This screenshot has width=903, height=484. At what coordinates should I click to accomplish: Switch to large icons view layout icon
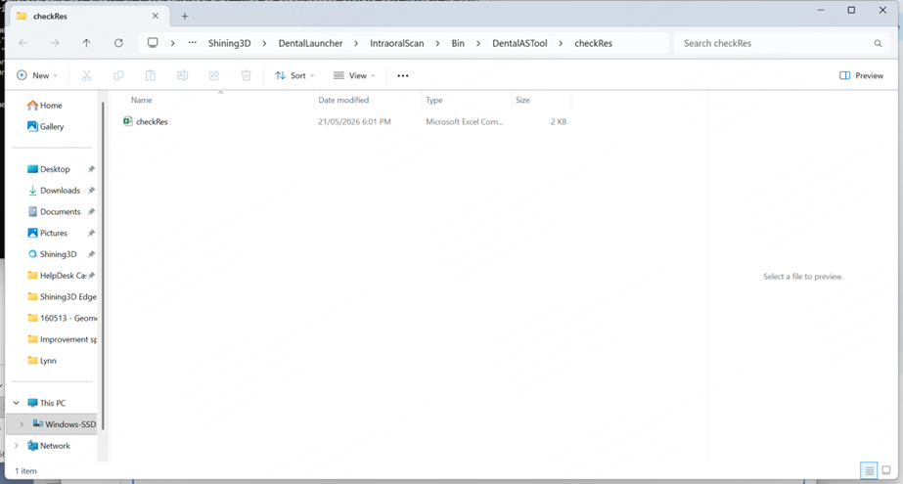pyautogui.click(x=886, y=470)
